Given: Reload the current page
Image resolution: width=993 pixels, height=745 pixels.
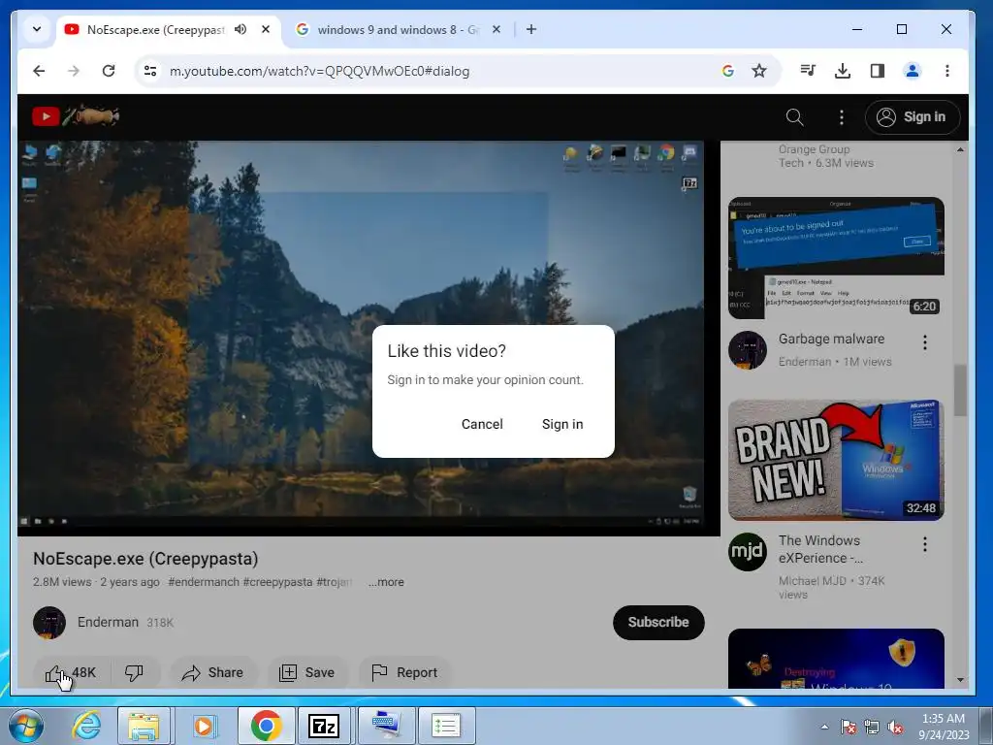Looking at the screenshot, I should pos(109,71).
